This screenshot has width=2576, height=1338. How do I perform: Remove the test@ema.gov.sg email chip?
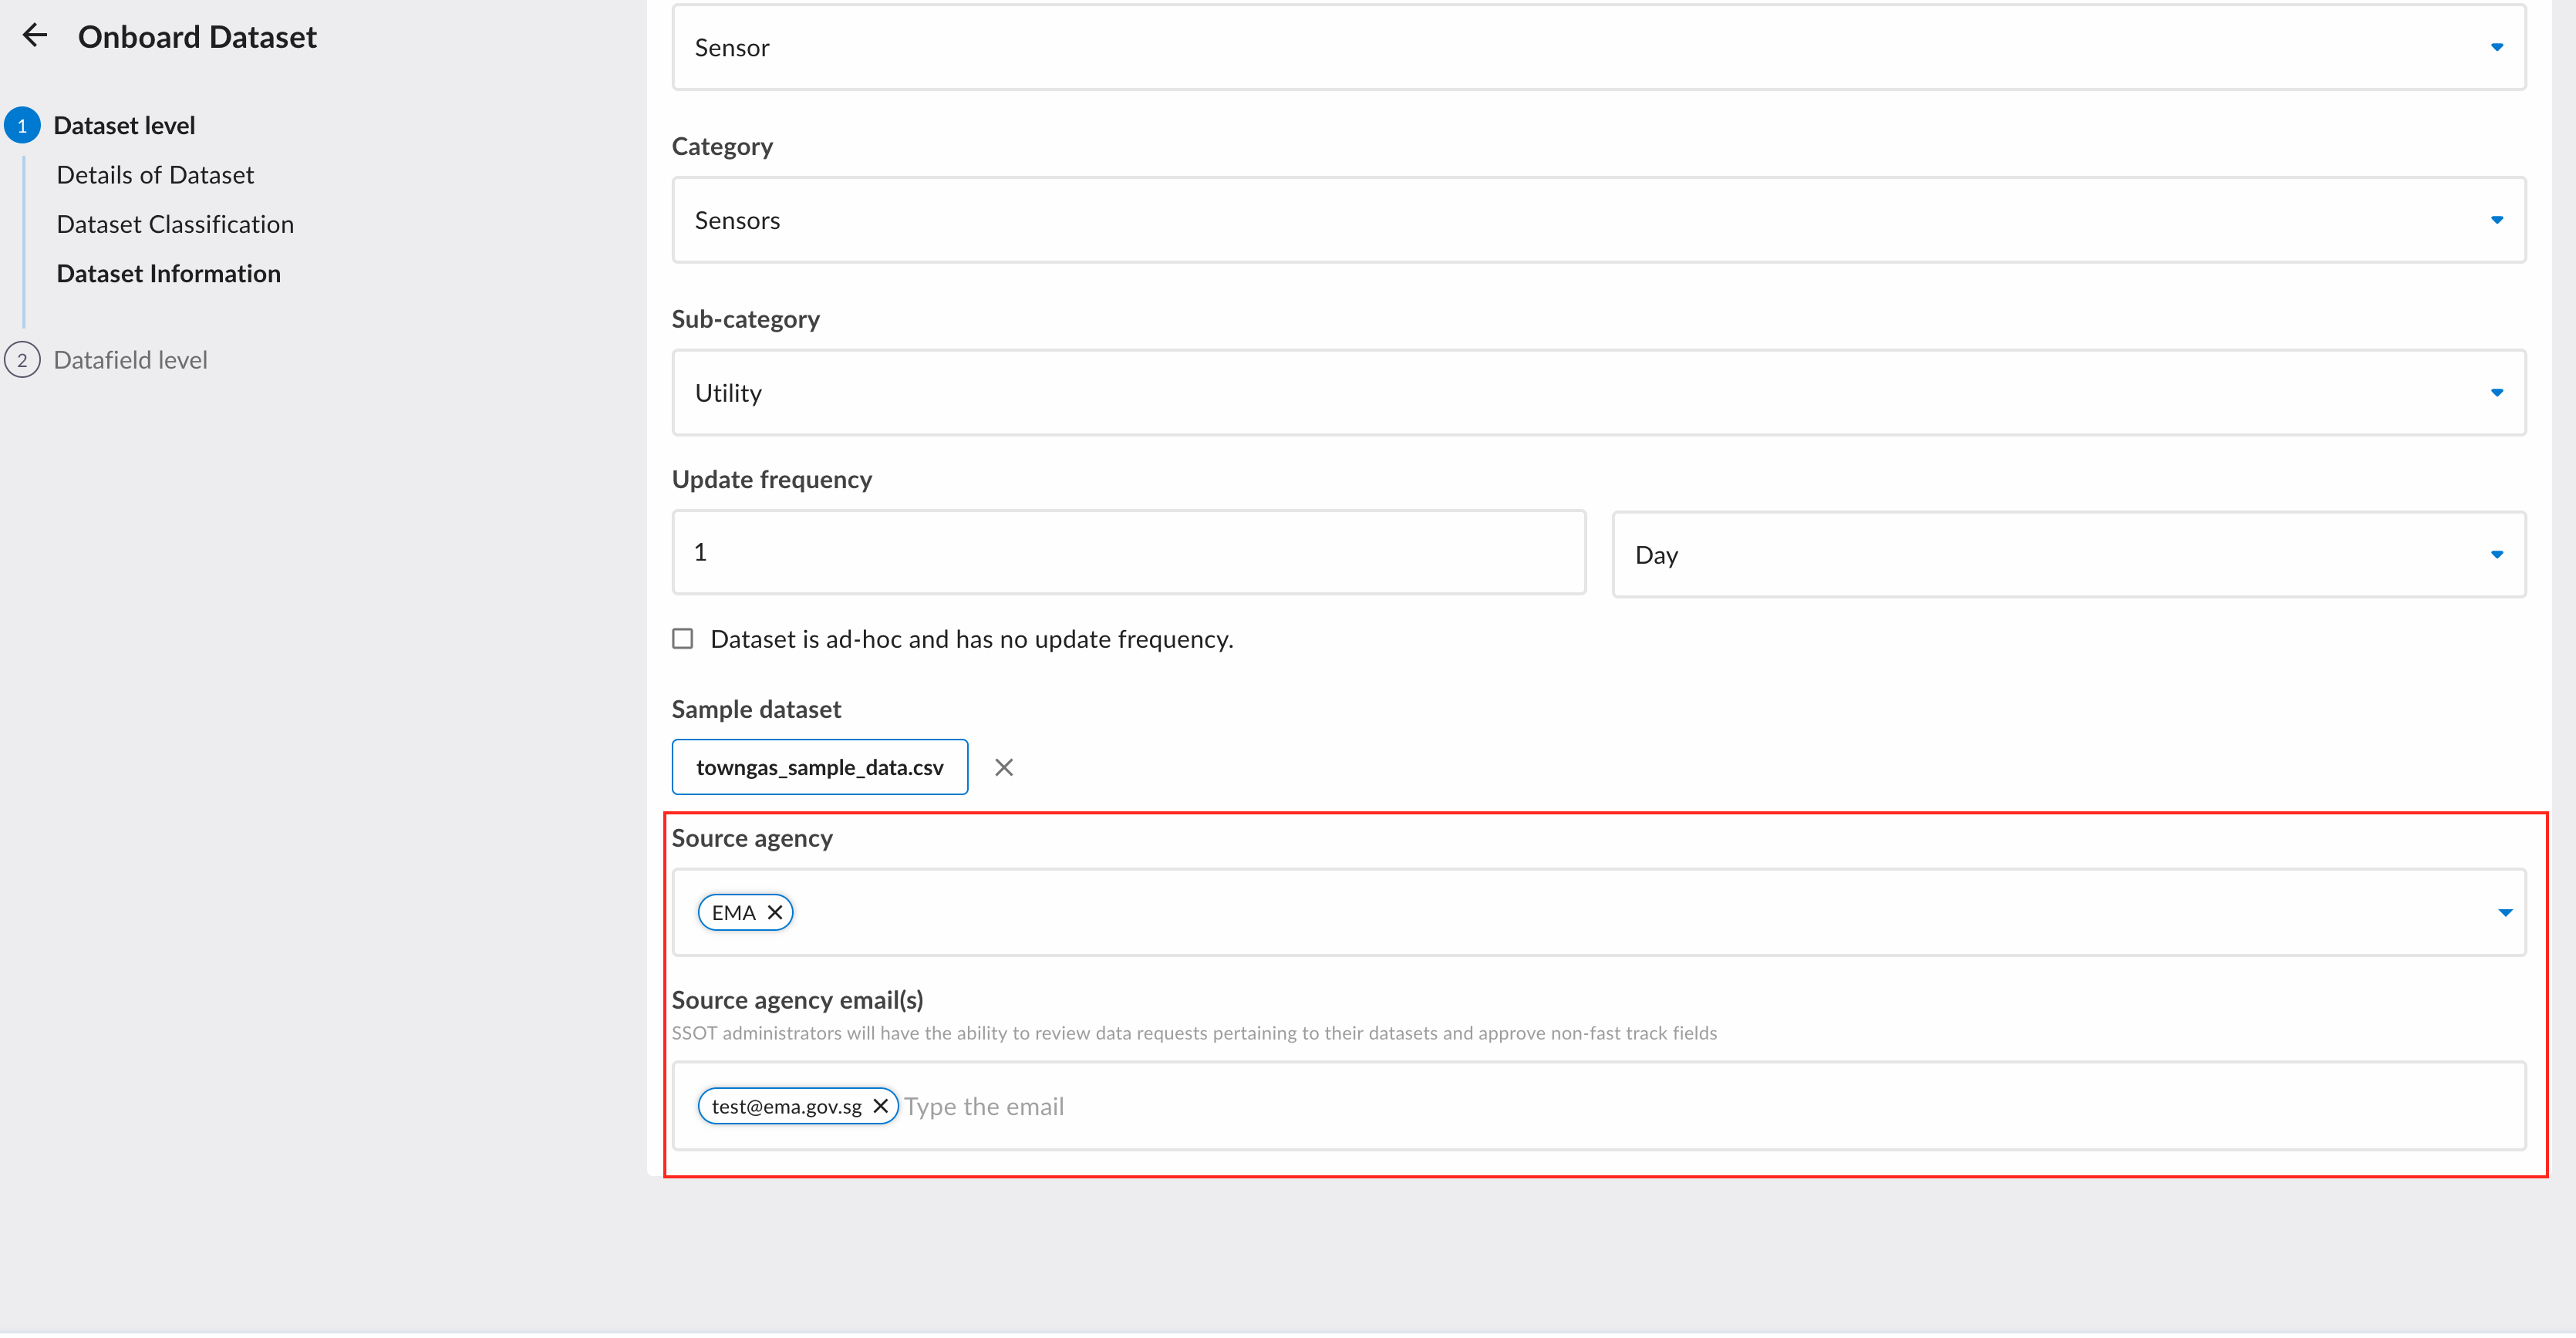tap(880, 1106)
